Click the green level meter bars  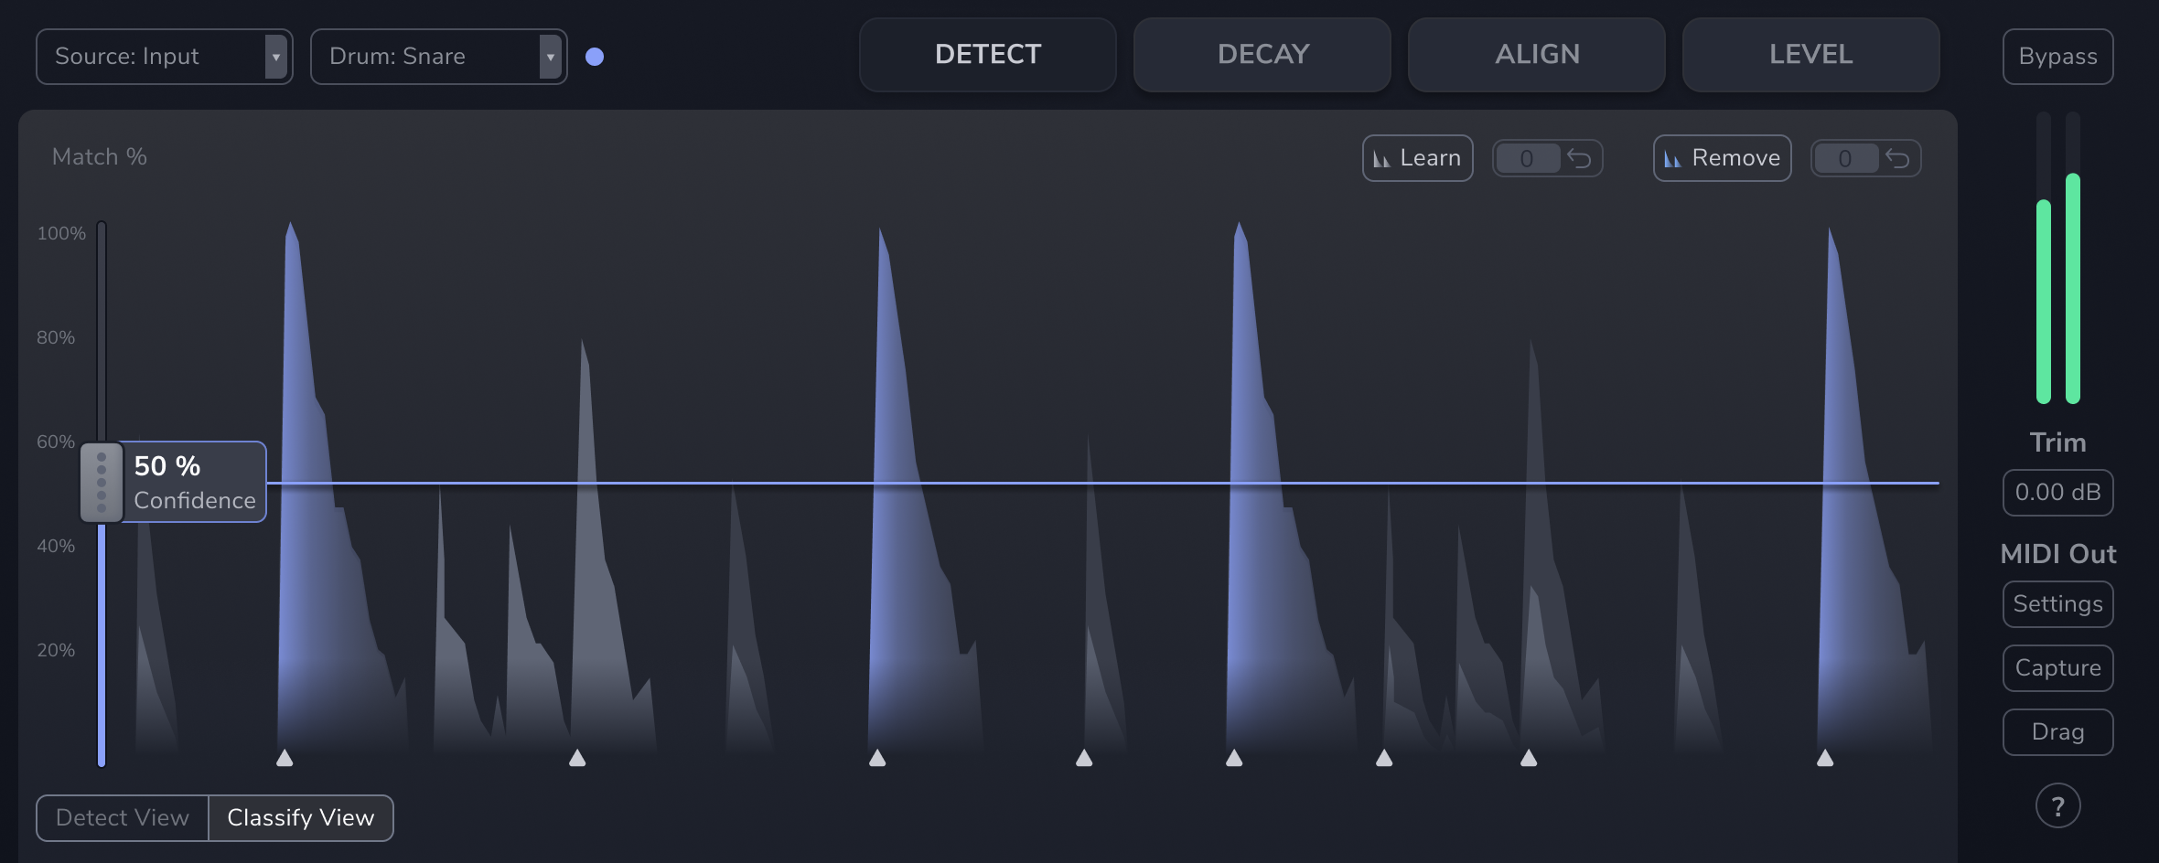click(2058, 288)
